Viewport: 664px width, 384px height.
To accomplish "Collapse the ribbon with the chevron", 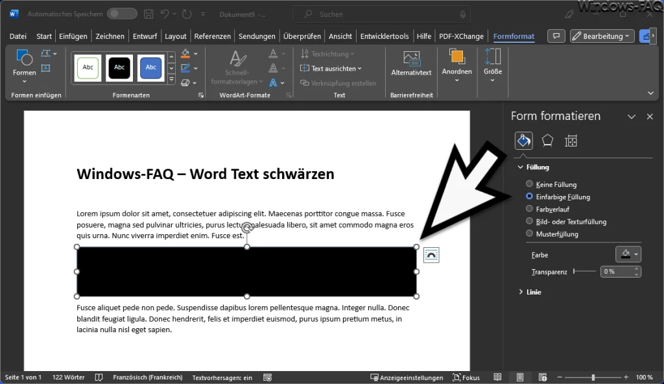I will [650, 93].
